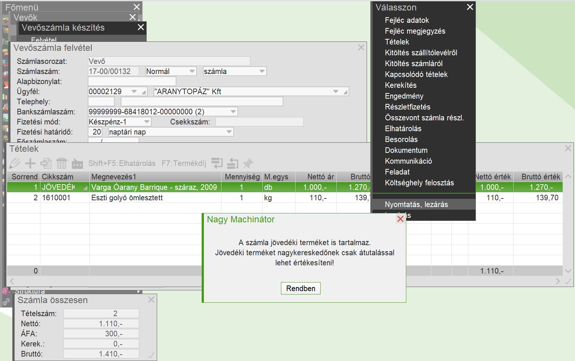Select Besorolás menu entry
Viewport: 575px width, 361px height.
[401, 139]
